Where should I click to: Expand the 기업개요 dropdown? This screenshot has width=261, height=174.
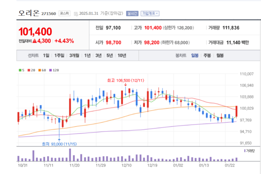tap(150, 13)
